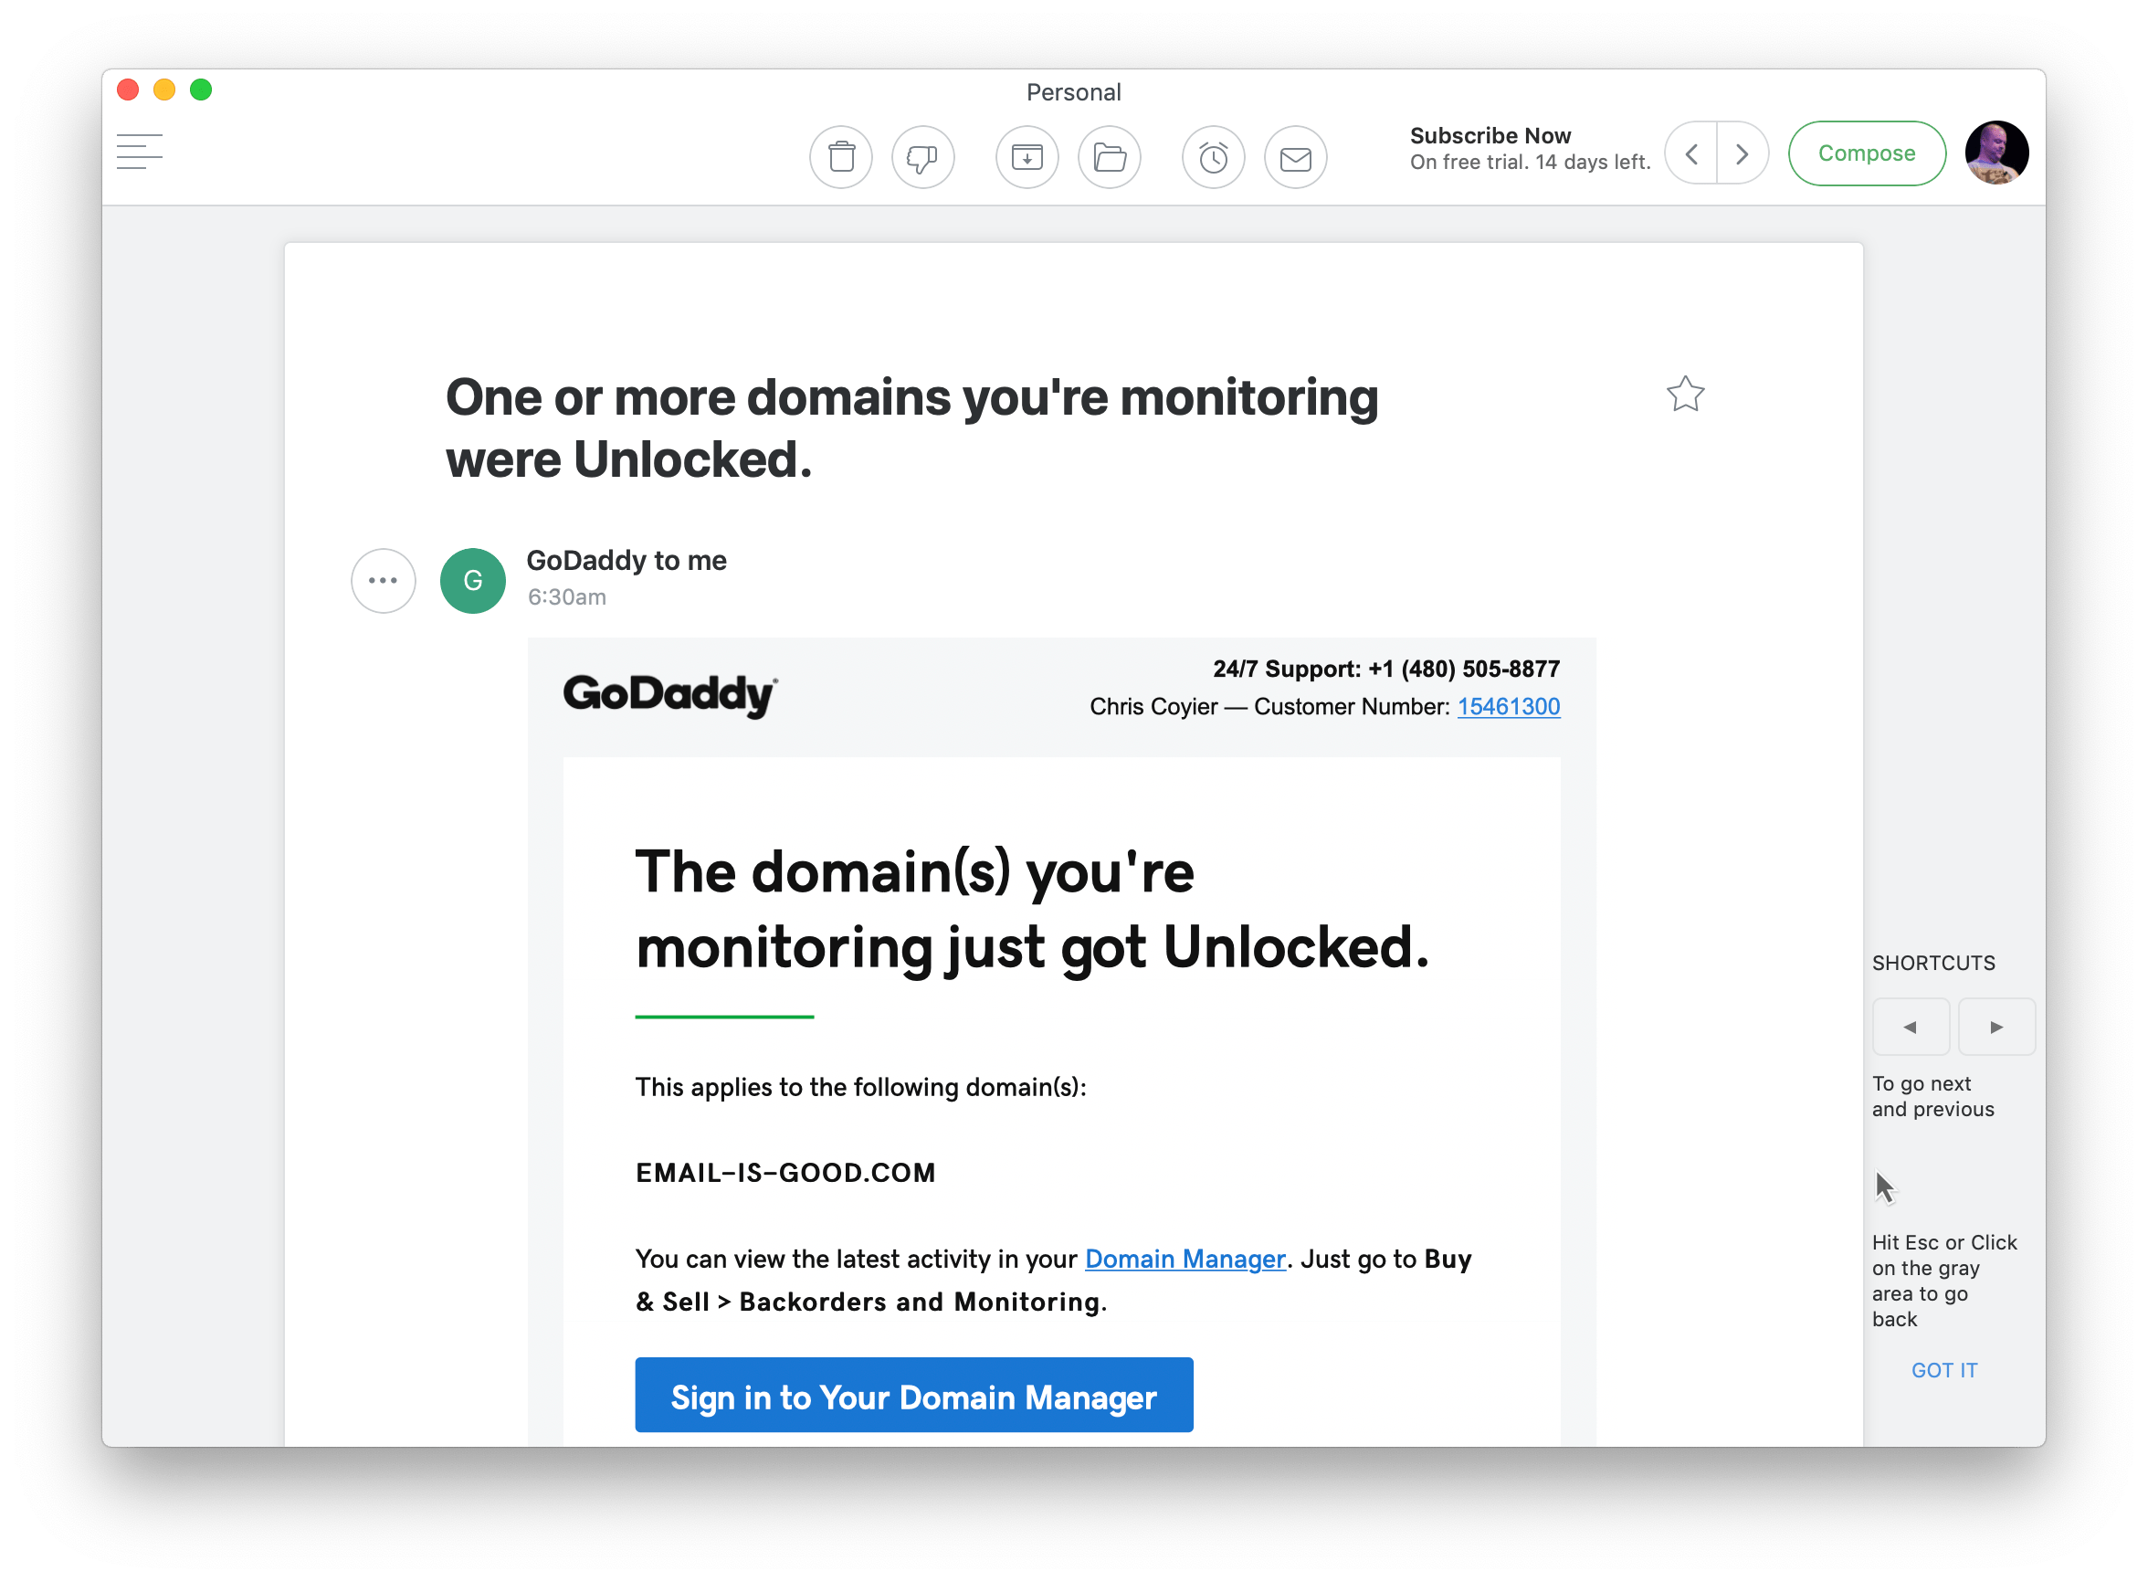Viewport: 2148px width, 1582px height.
Task: Open the Domain Manager link
Action: tap(1185, 1259)
